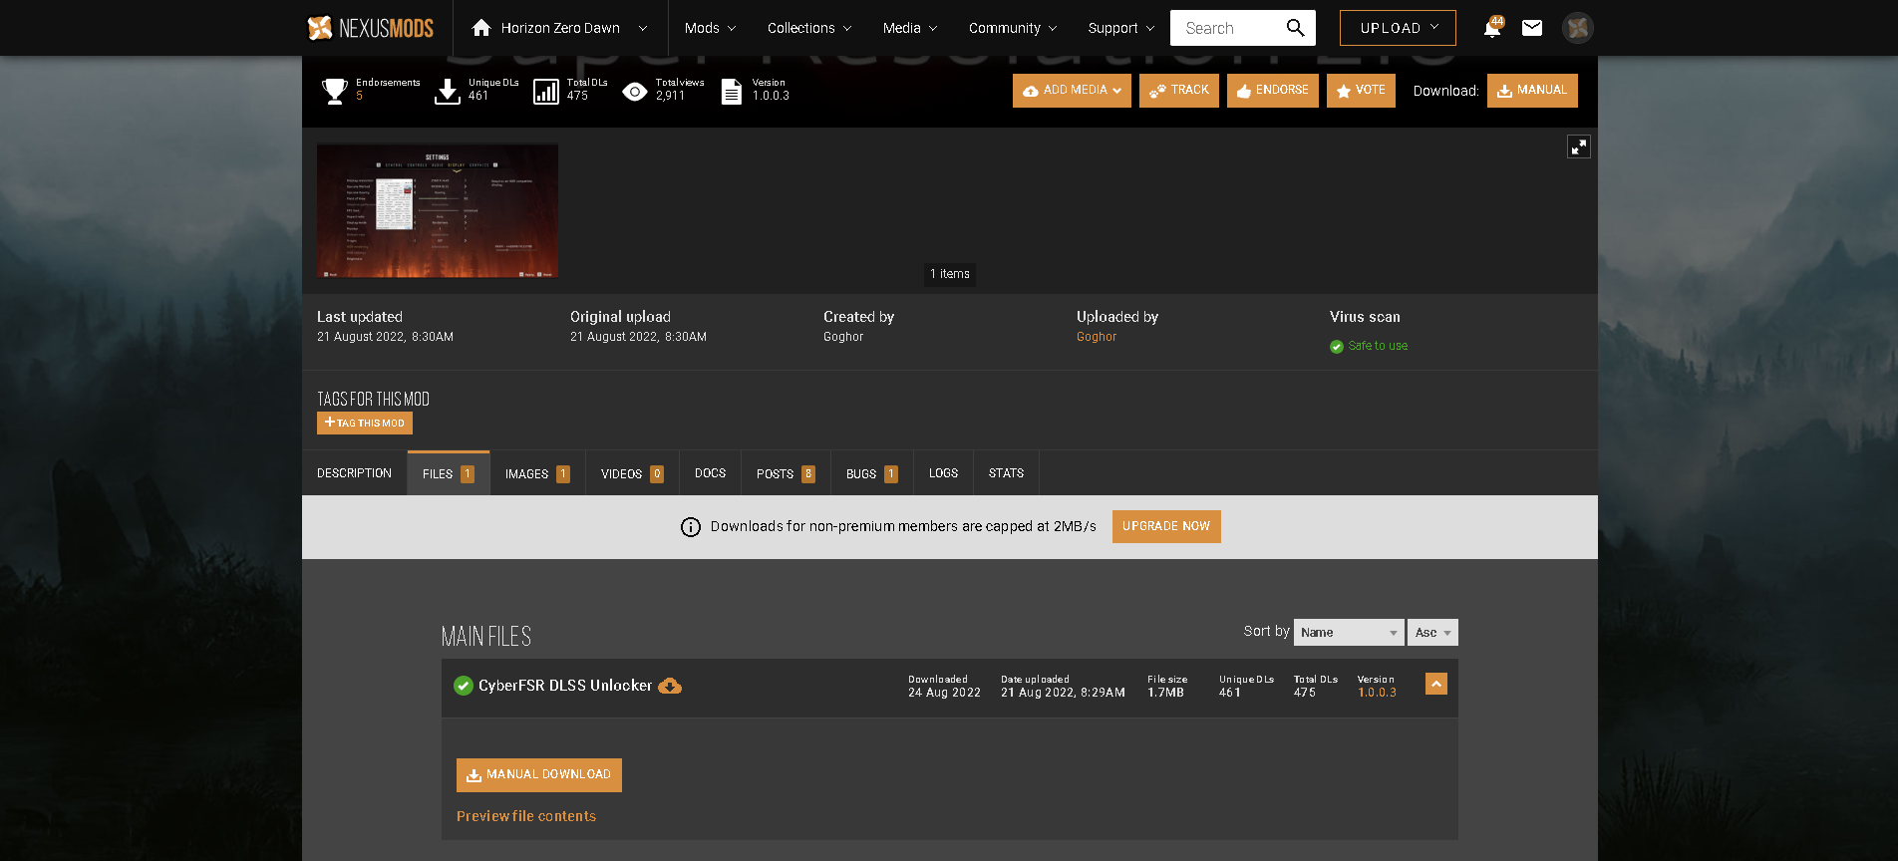Click the CyberFSR file green check icon

click(464, 686)
